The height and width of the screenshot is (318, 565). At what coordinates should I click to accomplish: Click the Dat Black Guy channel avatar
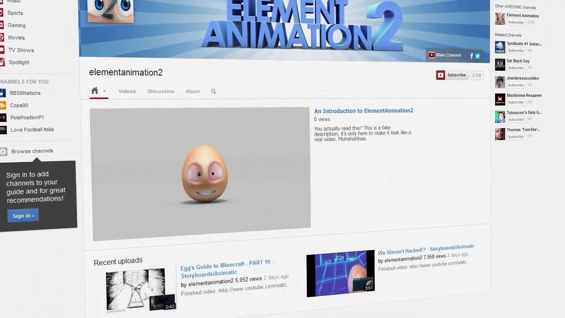coord(500,64)
